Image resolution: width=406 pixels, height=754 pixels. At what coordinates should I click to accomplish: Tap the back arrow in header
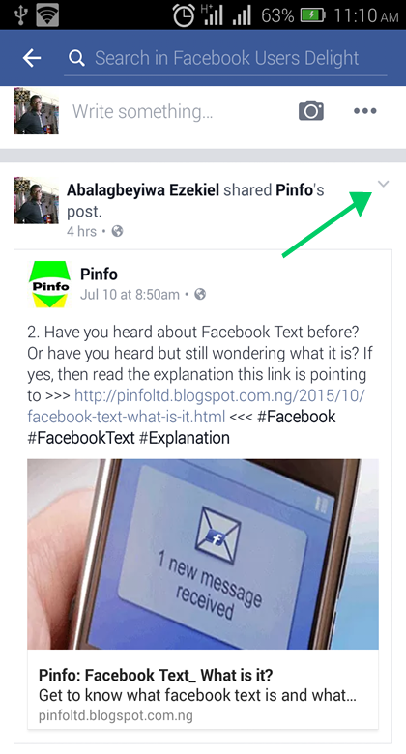[x=32, y=58]
